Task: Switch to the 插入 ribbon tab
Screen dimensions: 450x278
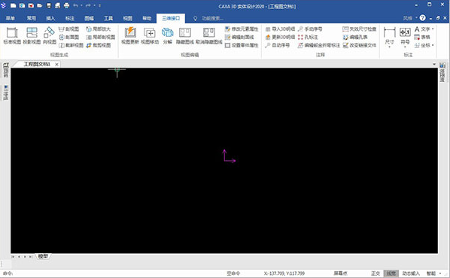Action: tap(50, 18)
